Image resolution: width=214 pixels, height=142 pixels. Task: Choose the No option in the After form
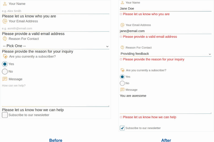pyautogui.click(x=122, y=83)
